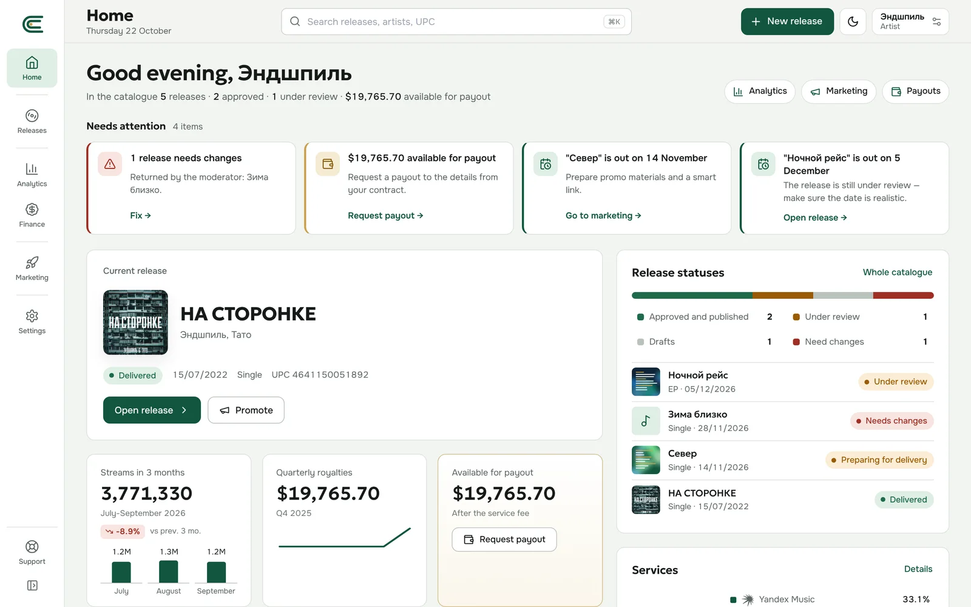
Task: Click the Promote button
Action: click(x=246, y=410)
